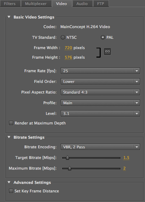Collapse the Basic Video Settings section
145x202 pixels.
pos(9,17)
